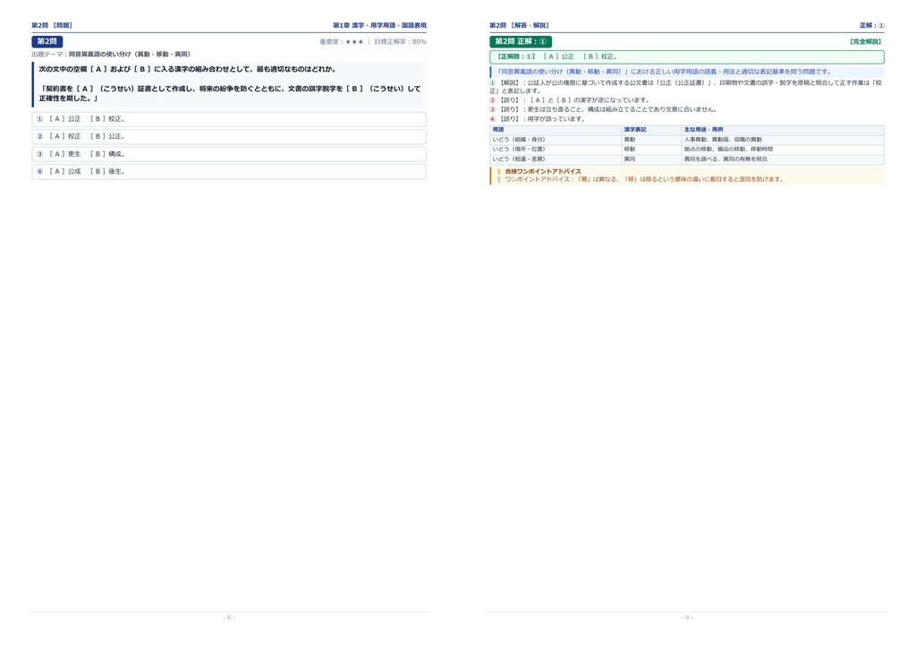Click the 重要度：★★★ rating text
The image size is (916, 648).
341,42
